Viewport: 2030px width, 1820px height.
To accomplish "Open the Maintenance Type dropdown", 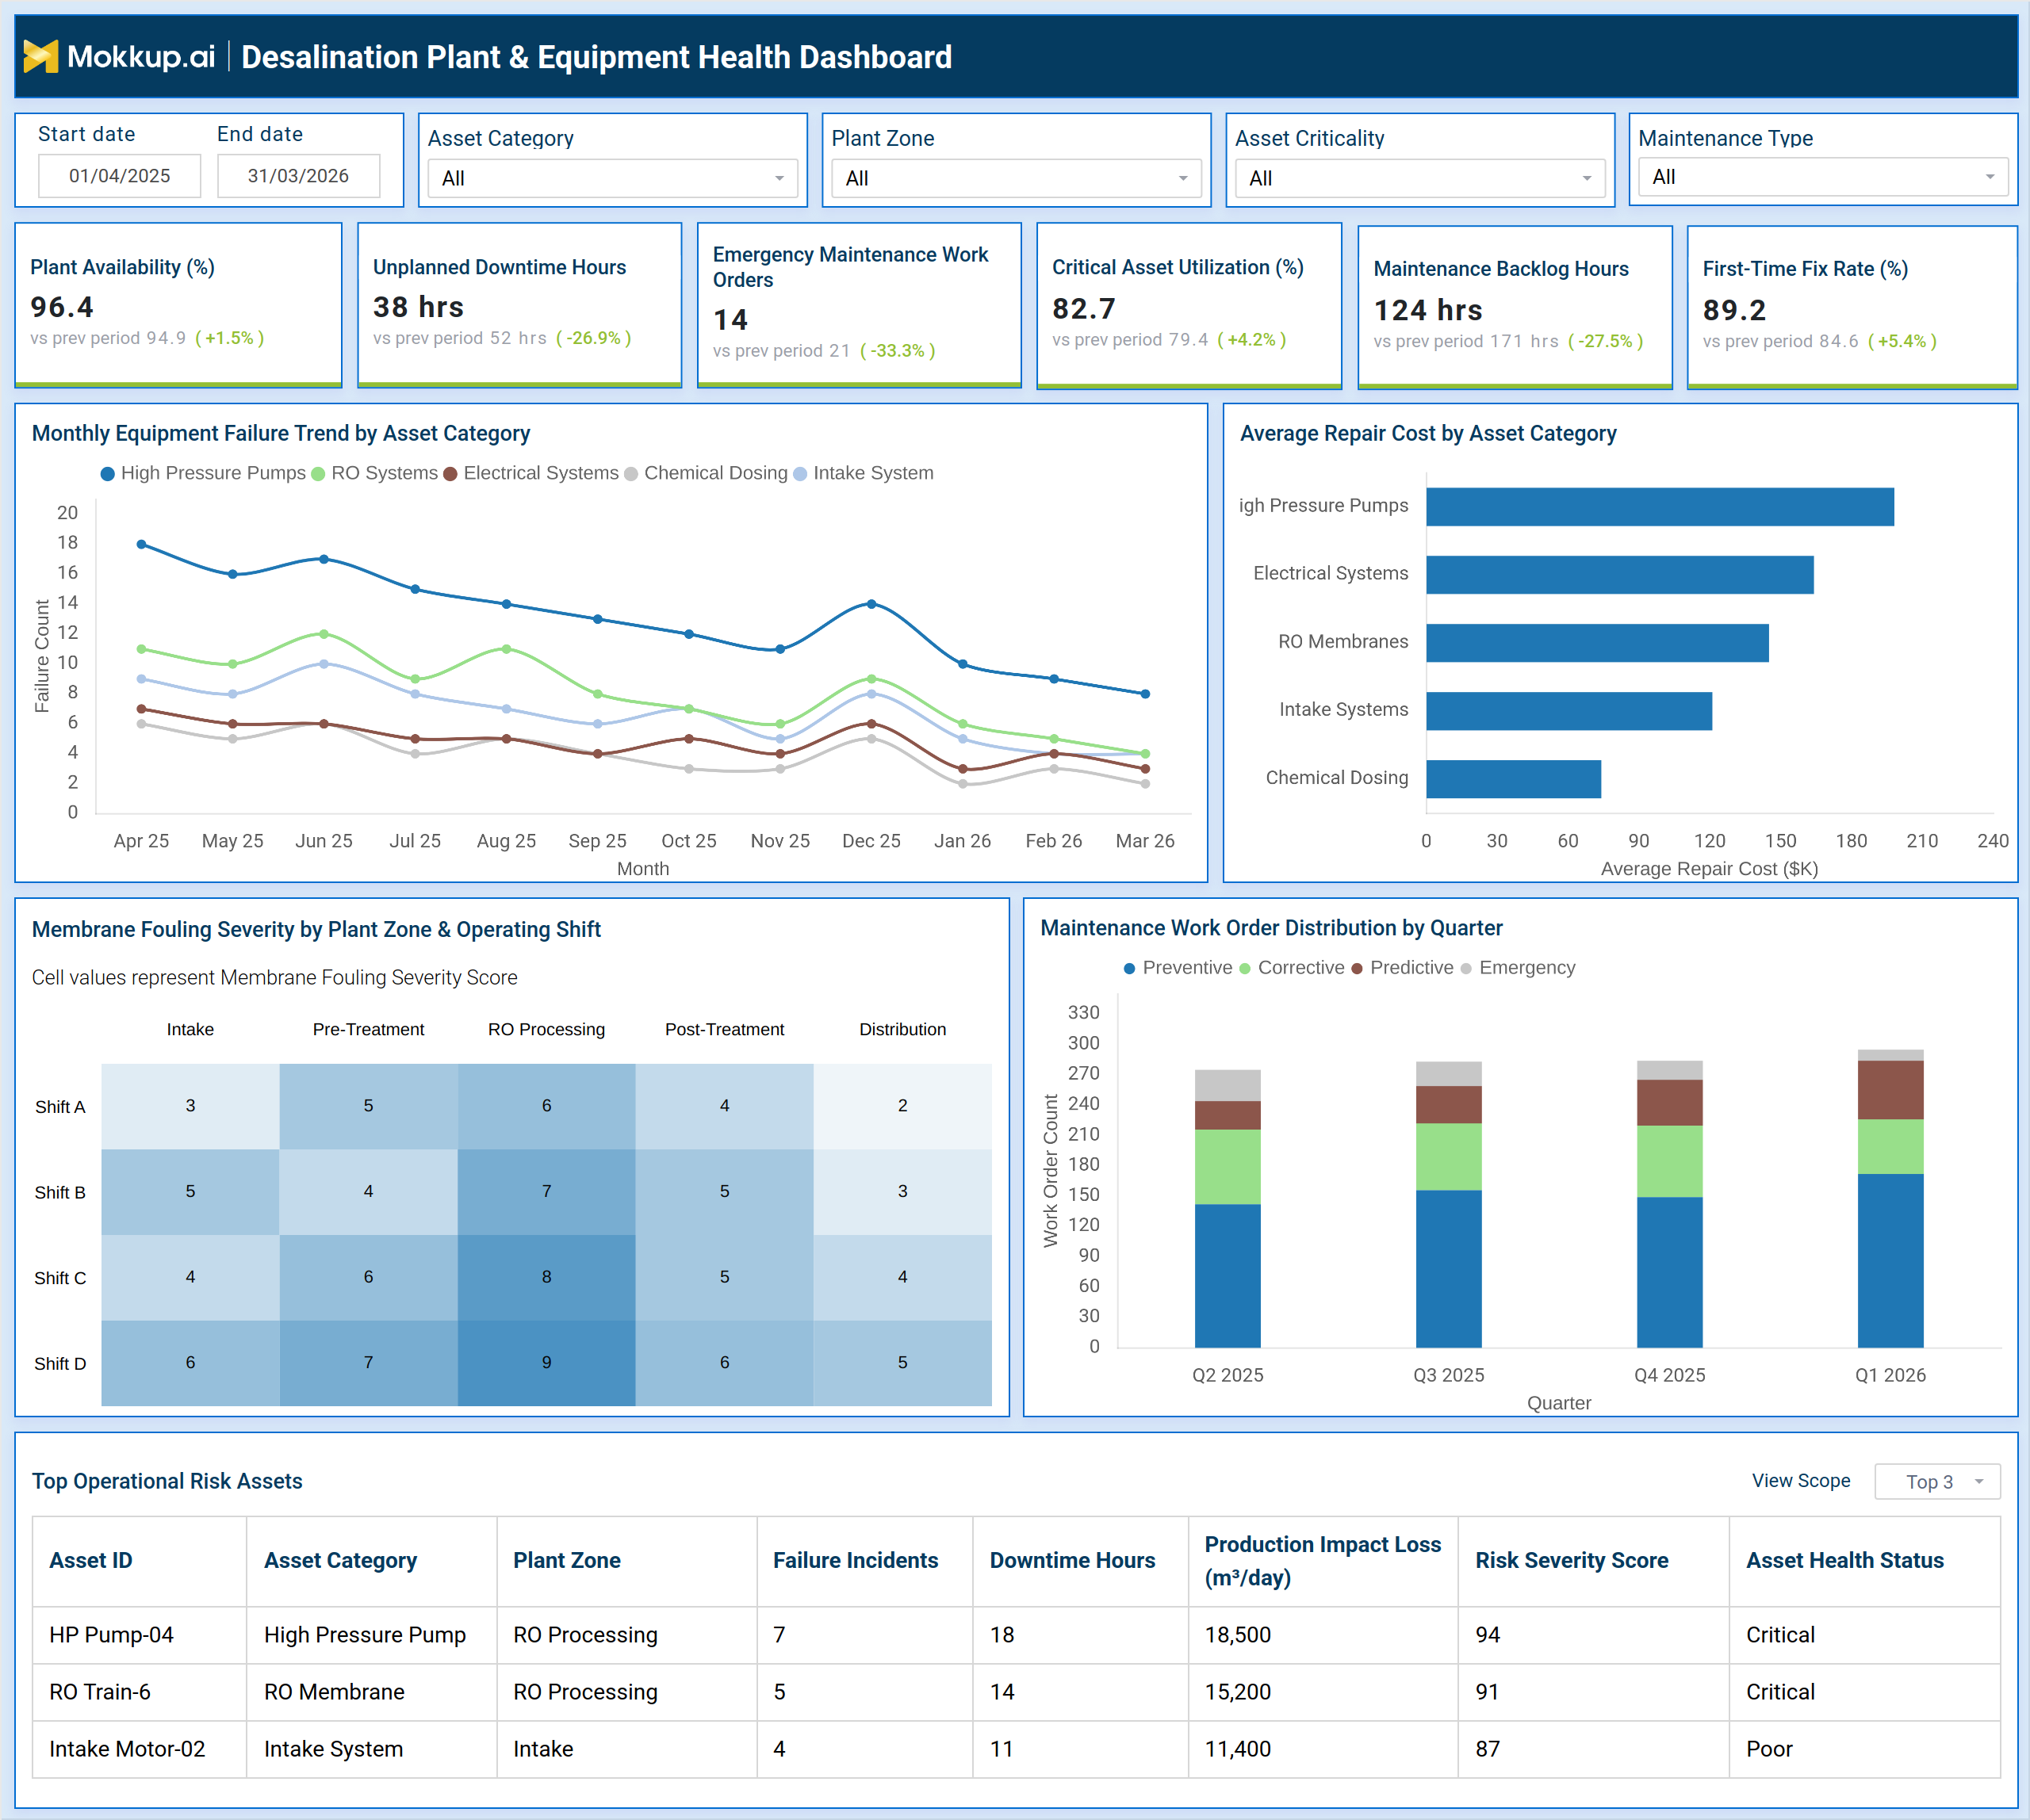I will point(1823,177).
